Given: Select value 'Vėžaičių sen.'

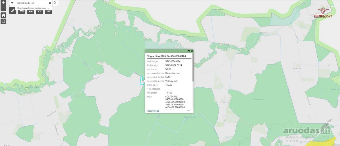Looking at the screenshot, I should point(171,81).
